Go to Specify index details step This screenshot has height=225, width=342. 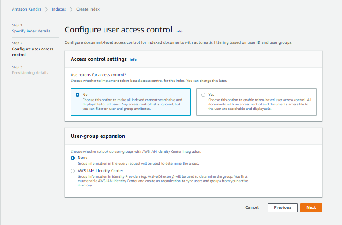pyautogui.click(x=31, y=31)
